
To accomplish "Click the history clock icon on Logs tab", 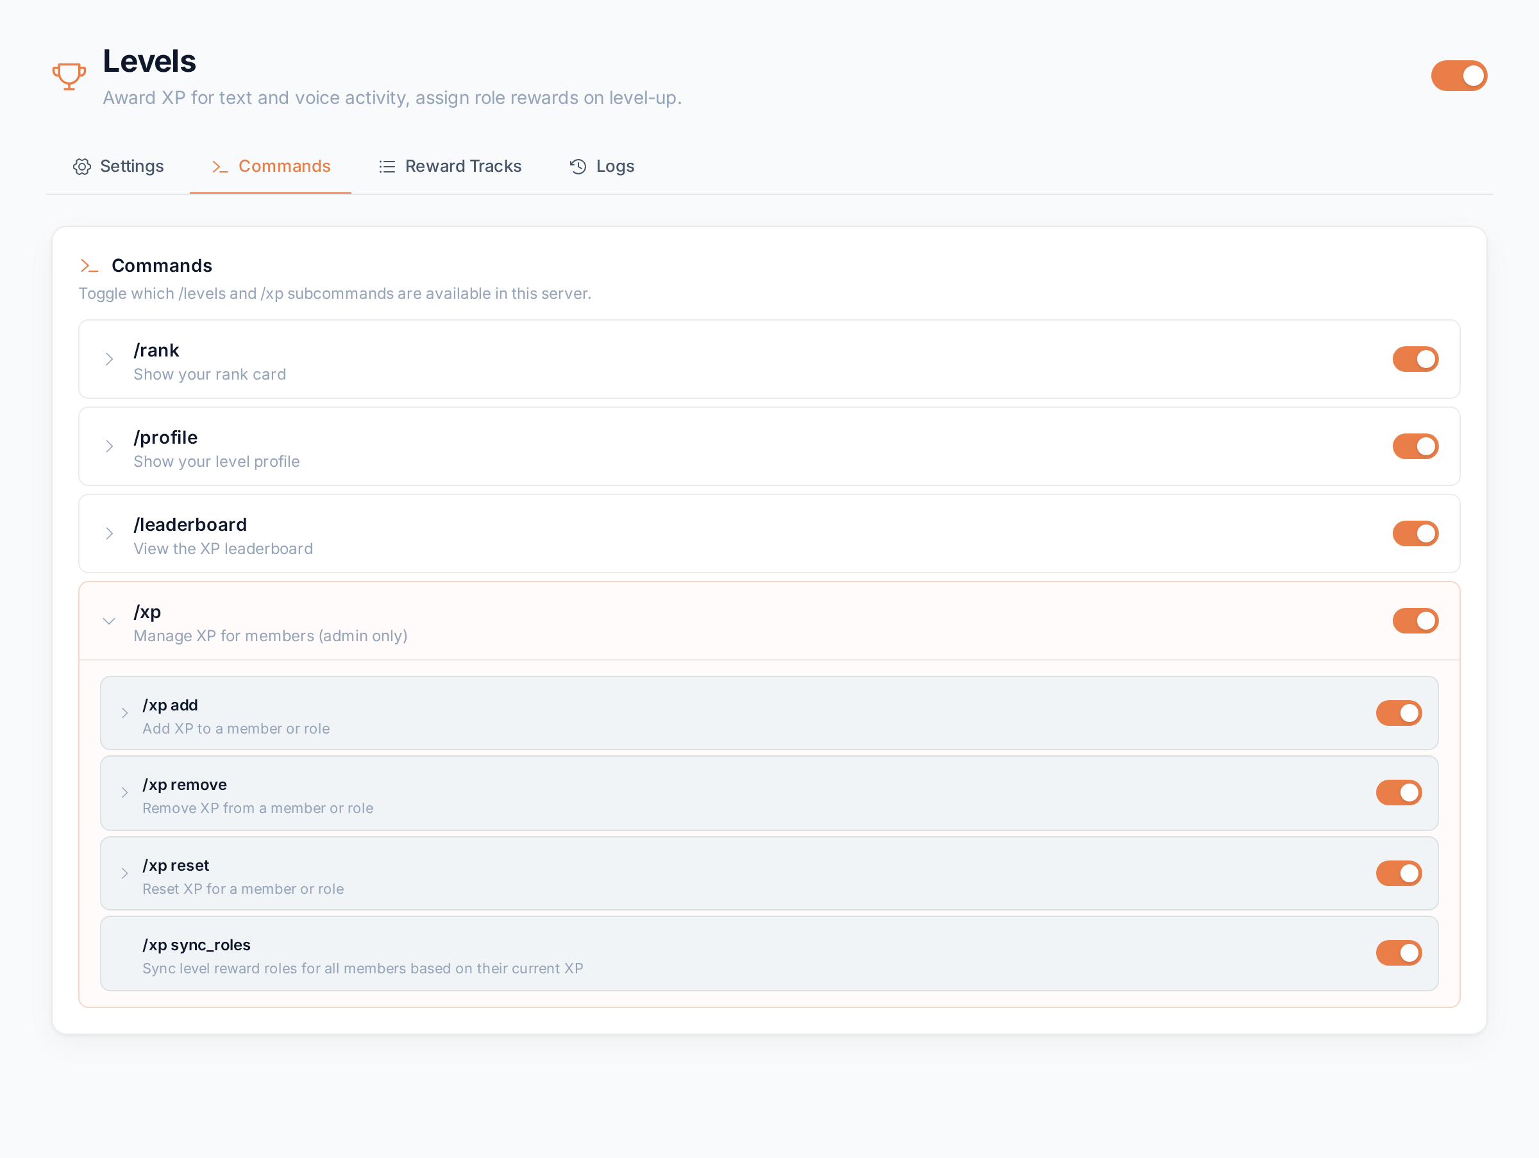I will 578,166.
